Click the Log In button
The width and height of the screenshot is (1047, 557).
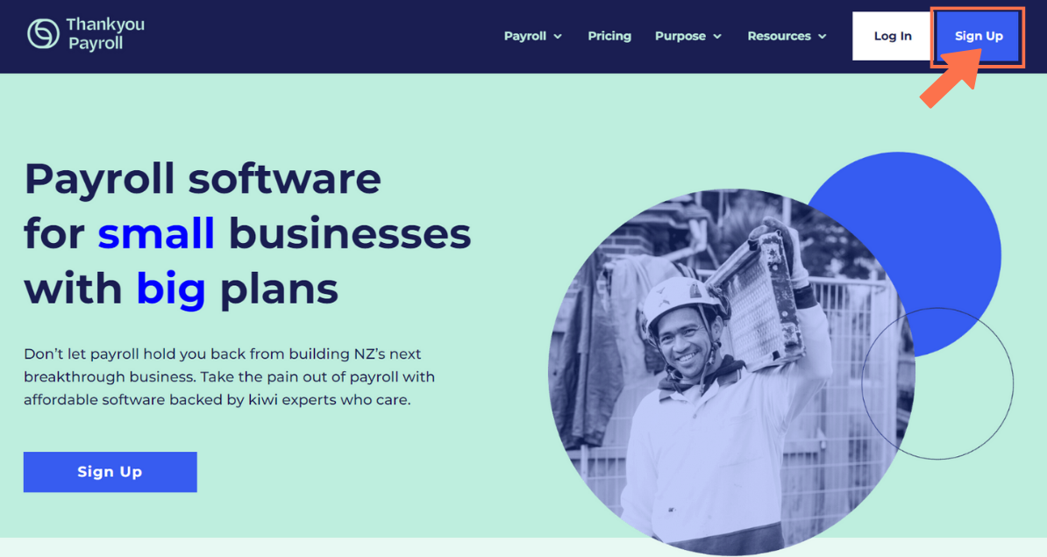tap(892, 36)
